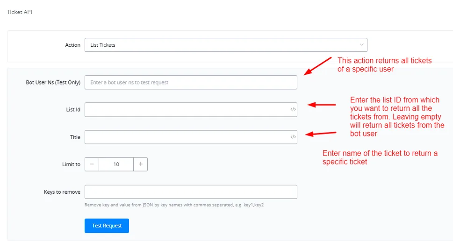
Task: Click the Action field label
Action: point(72,45)
